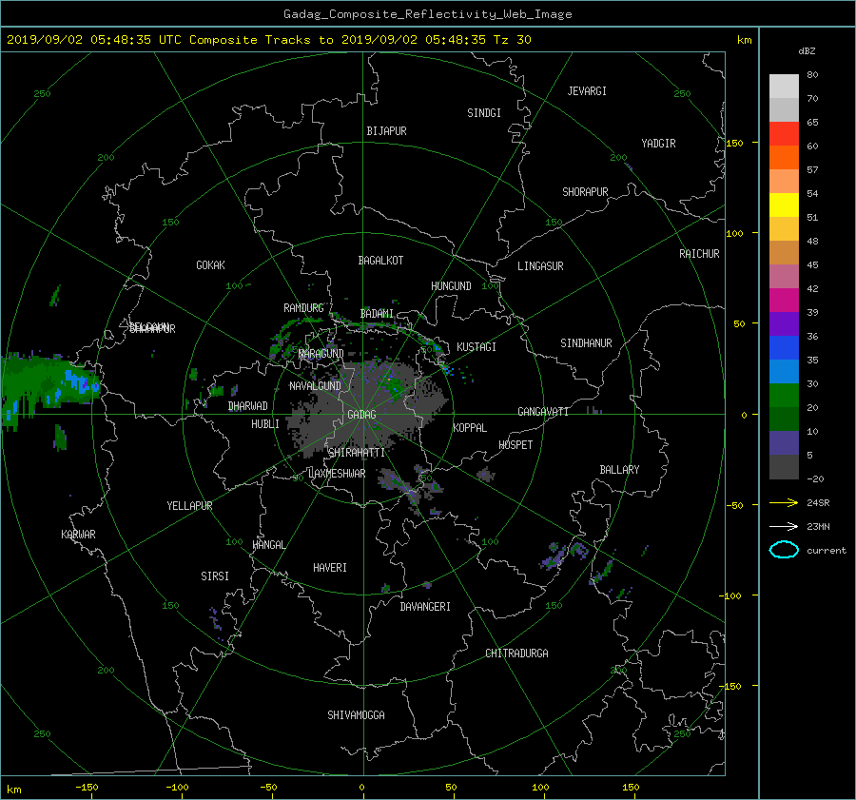The height and width of the screenshot is (800, 856).
Task: Click the -150 tick on bottom axis
Action: 87,788
